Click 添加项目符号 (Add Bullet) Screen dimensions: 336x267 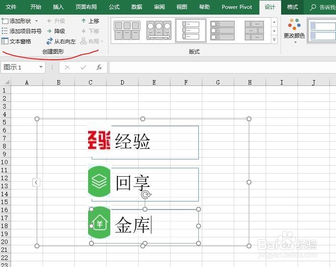click(x=21, y=31)
